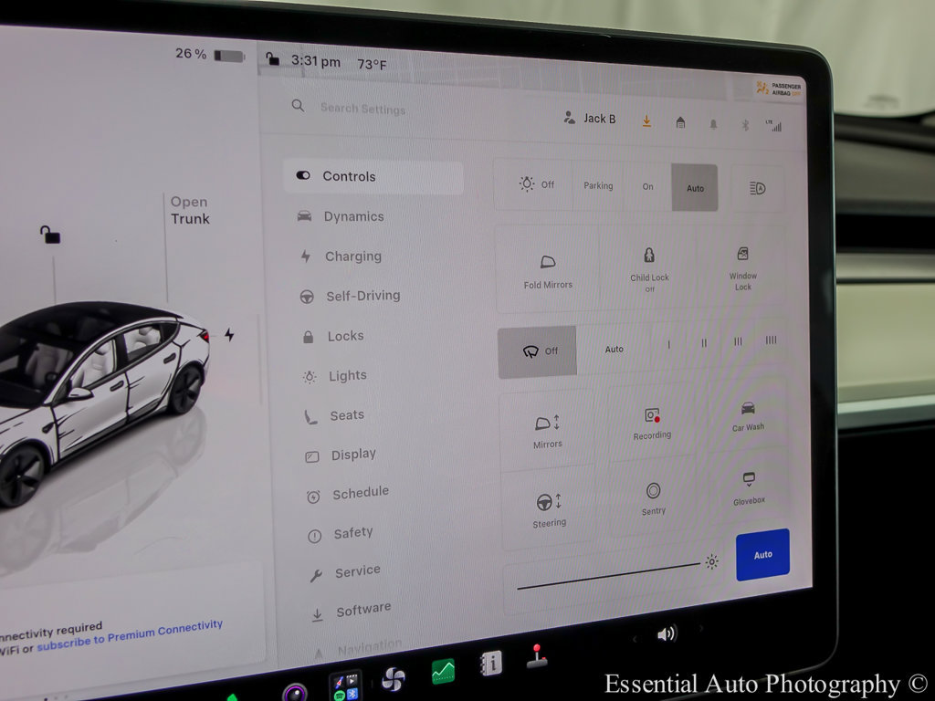Open notifications bell icon
This screenshot has height=701, width=935.
pyautogui.click(x=713, y=124)
